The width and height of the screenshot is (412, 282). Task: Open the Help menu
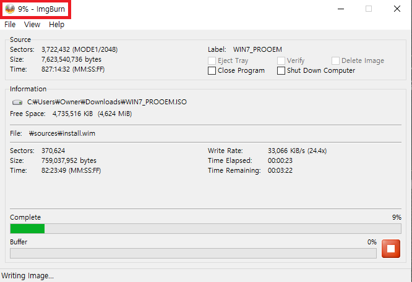click(x=56, y=24)
